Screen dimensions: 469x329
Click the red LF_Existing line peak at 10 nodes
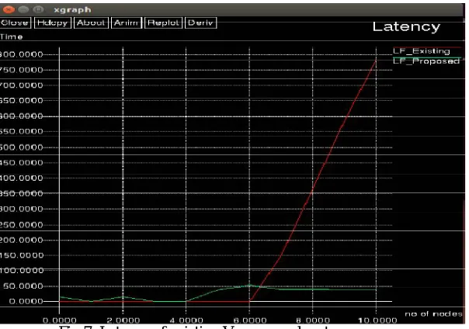[376, 61]
